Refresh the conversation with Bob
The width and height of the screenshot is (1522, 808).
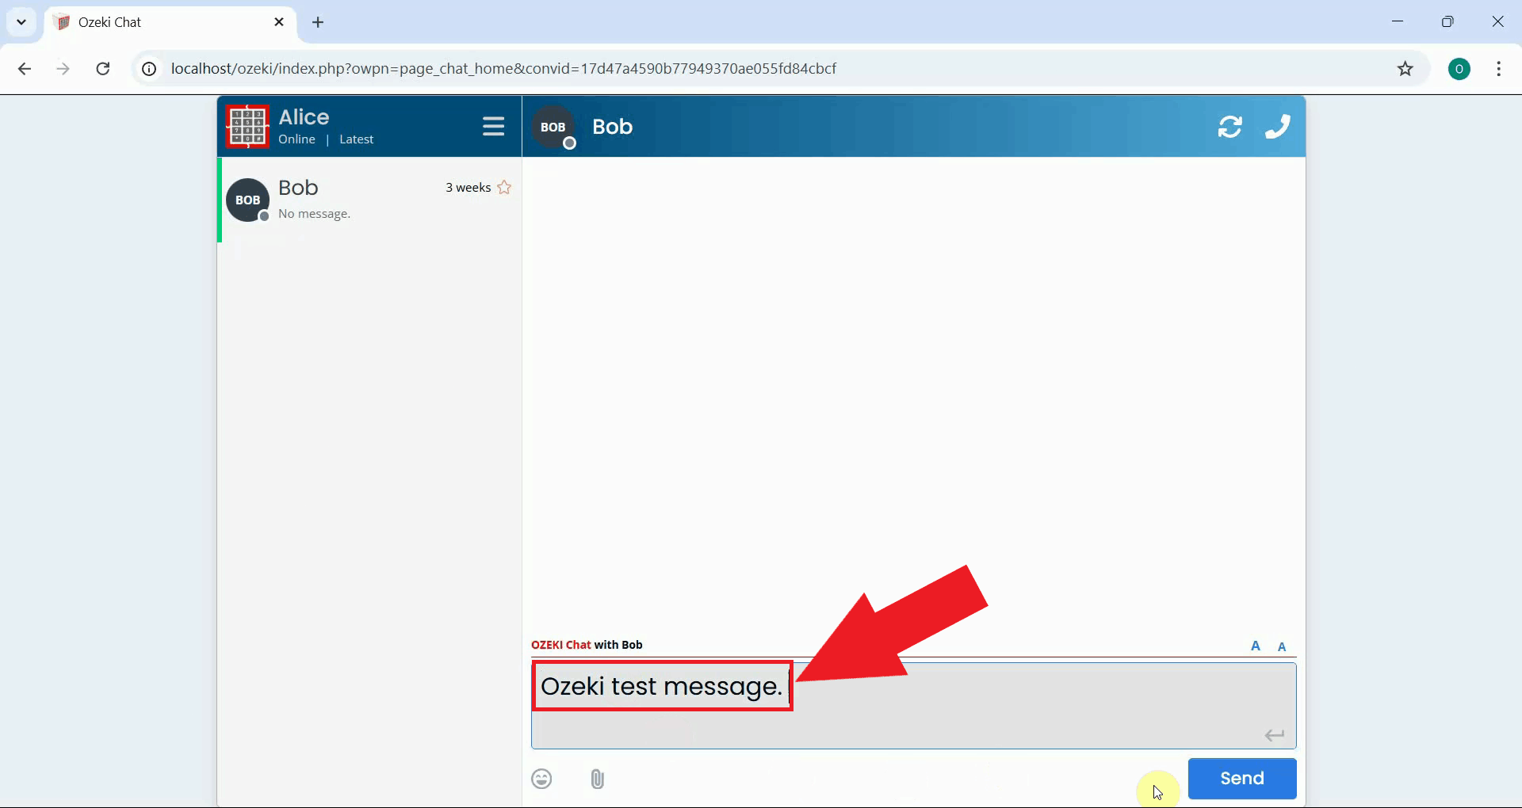1229,126
